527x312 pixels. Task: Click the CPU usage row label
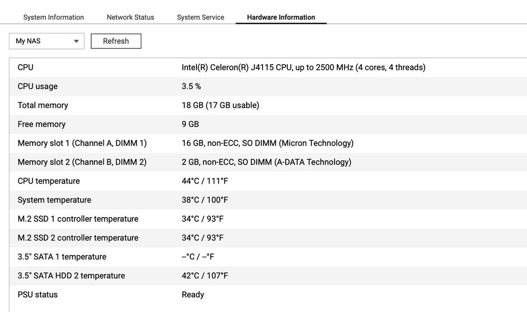coord(37,86)
